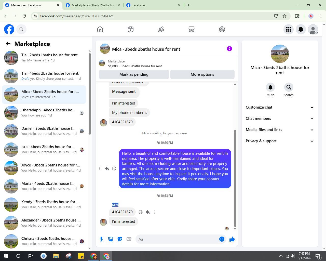Open the Tia 2beds 1baths conversation
This screenshot has height=261, width=326.
44,58
